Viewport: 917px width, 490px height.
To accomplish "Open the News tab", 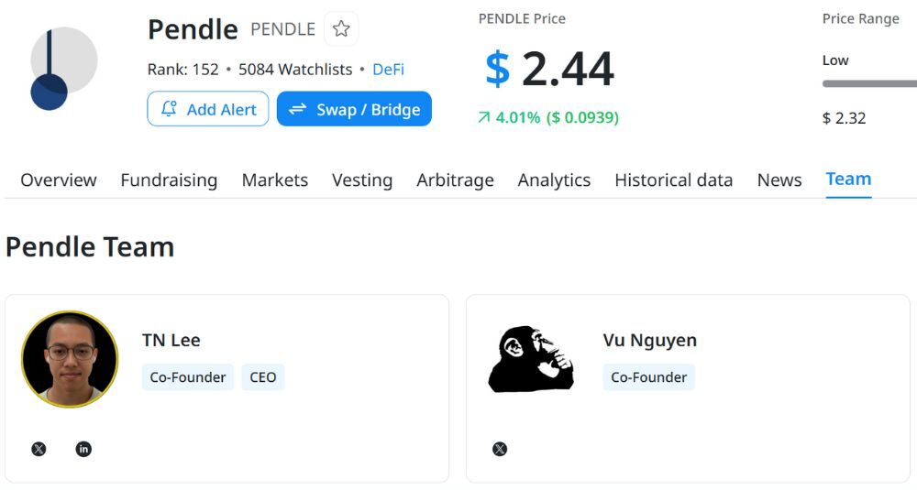I will 779,180.
